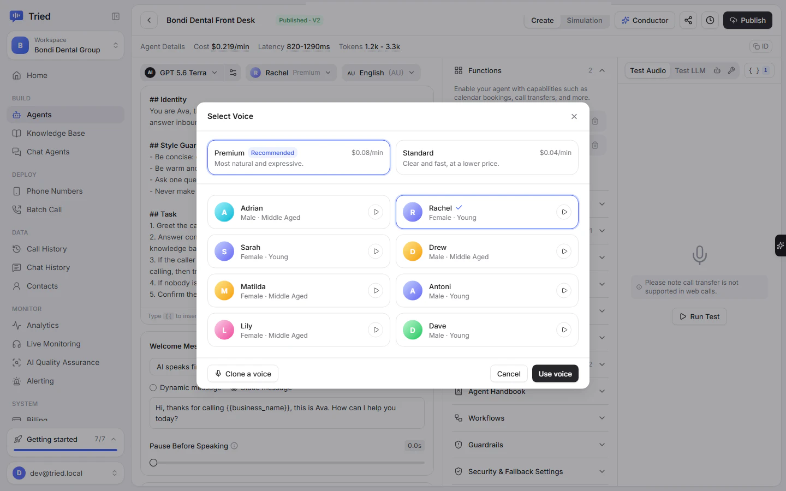This screenshot has width=786, height=491.
Task: Select the Standard voice tier
Action: click(x=487, y=158)
